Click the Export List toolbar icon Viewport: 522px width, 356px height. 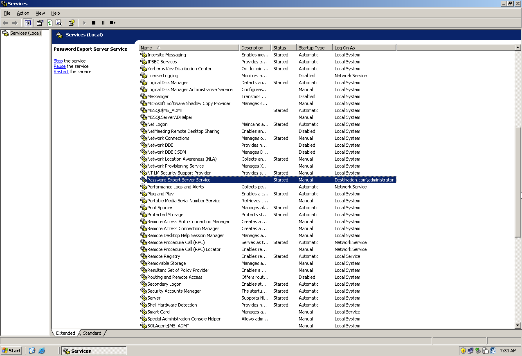tap(59, 23)
